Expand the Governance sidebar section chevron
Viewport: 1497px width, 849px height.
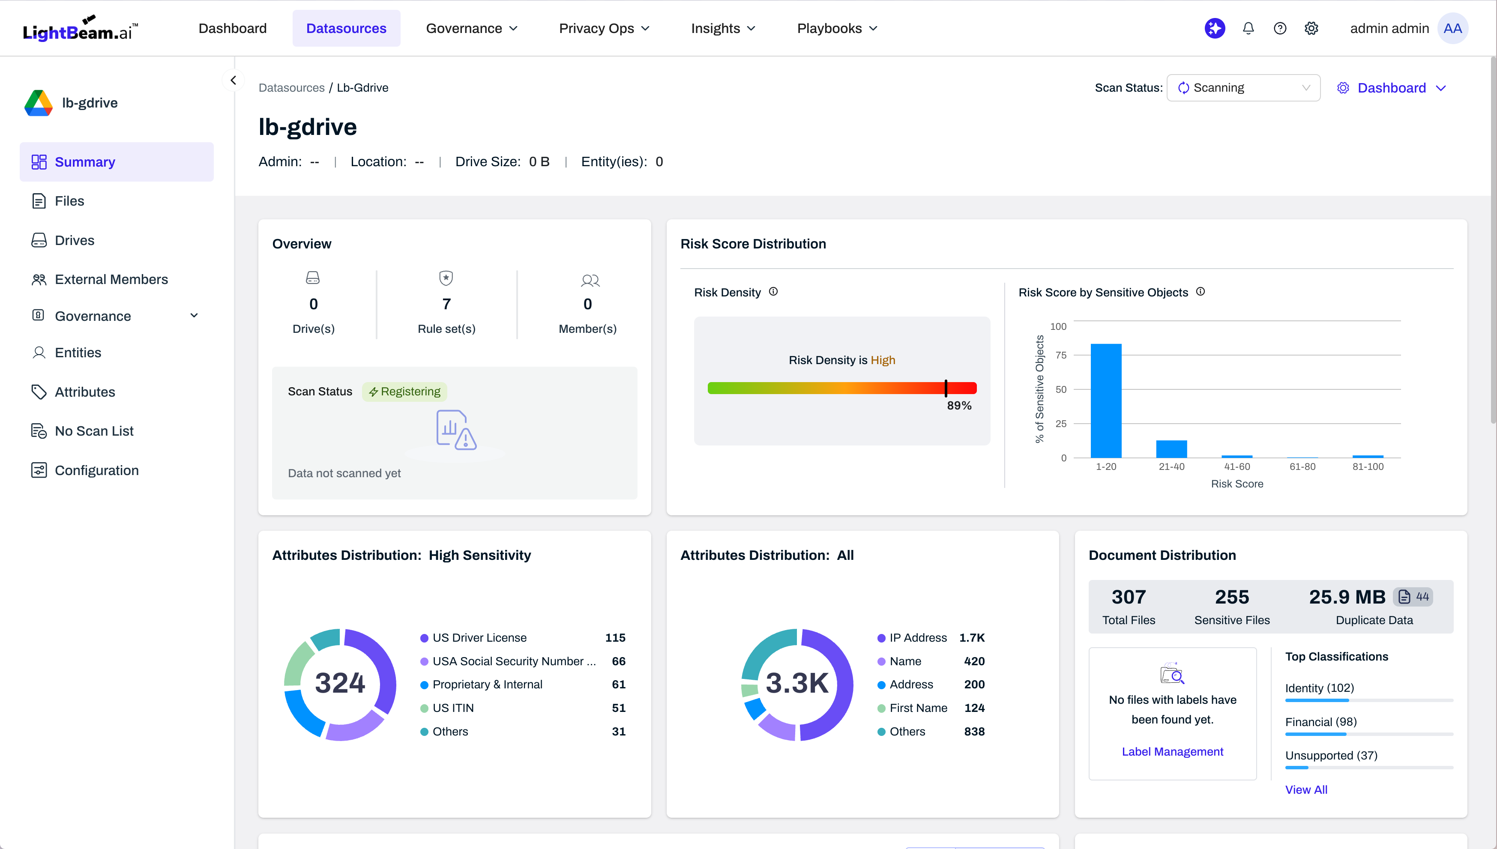[x=194, y=315]
